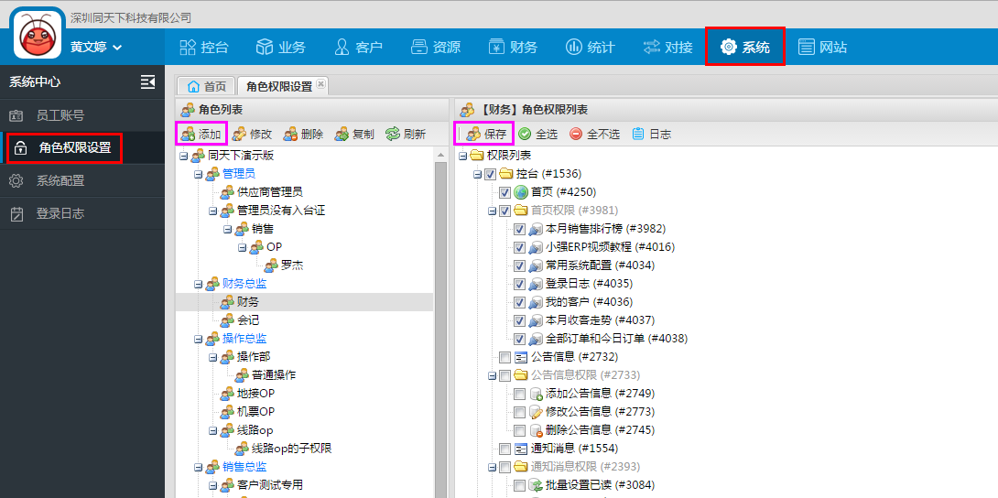Image resolution: width=998 pixels, height=498 pixels.
Task: Click 全选 to select all permissions
Action: coord(537,135)
